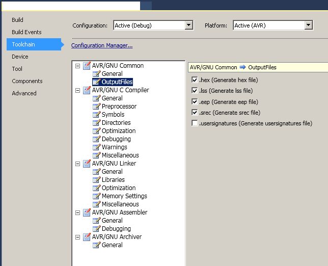328x266 pixels.
Task: Enable the .usersignatures file checkbox
Action: click(195, 123)
